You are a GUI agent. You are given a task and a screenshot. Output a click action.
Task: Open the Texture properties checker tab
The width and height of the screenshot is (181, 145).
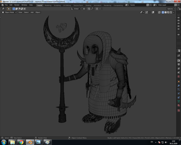click(179, 110)
